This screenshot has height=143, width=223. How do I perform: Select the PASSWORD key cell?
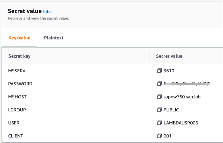coord(20,84)
